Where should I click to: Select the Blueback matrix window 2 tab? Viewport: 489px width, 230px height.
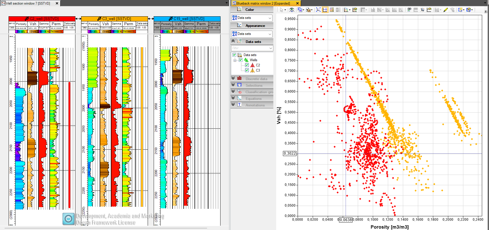coord(263,3)
